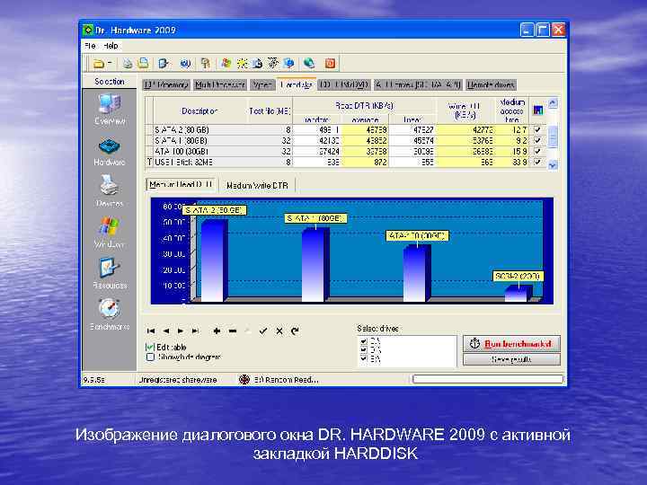Toggle checkbox in USB1 Stick 32MB row
The image size is (647, 485).
pyautogui.click(x=537, y=162)
